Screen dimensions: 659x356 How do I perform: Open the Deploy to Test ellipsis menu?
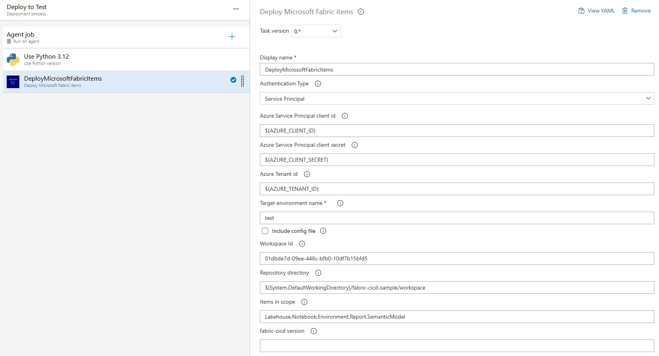click(x=236, y=8)
